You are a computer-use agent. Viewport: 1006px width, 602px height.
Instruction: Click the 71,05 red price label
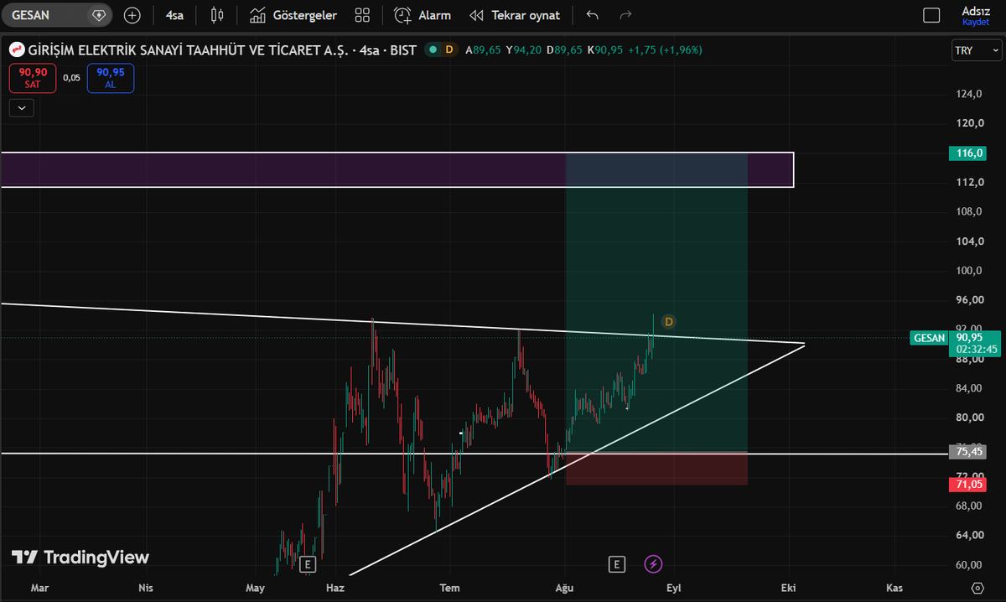coord(967,485)
